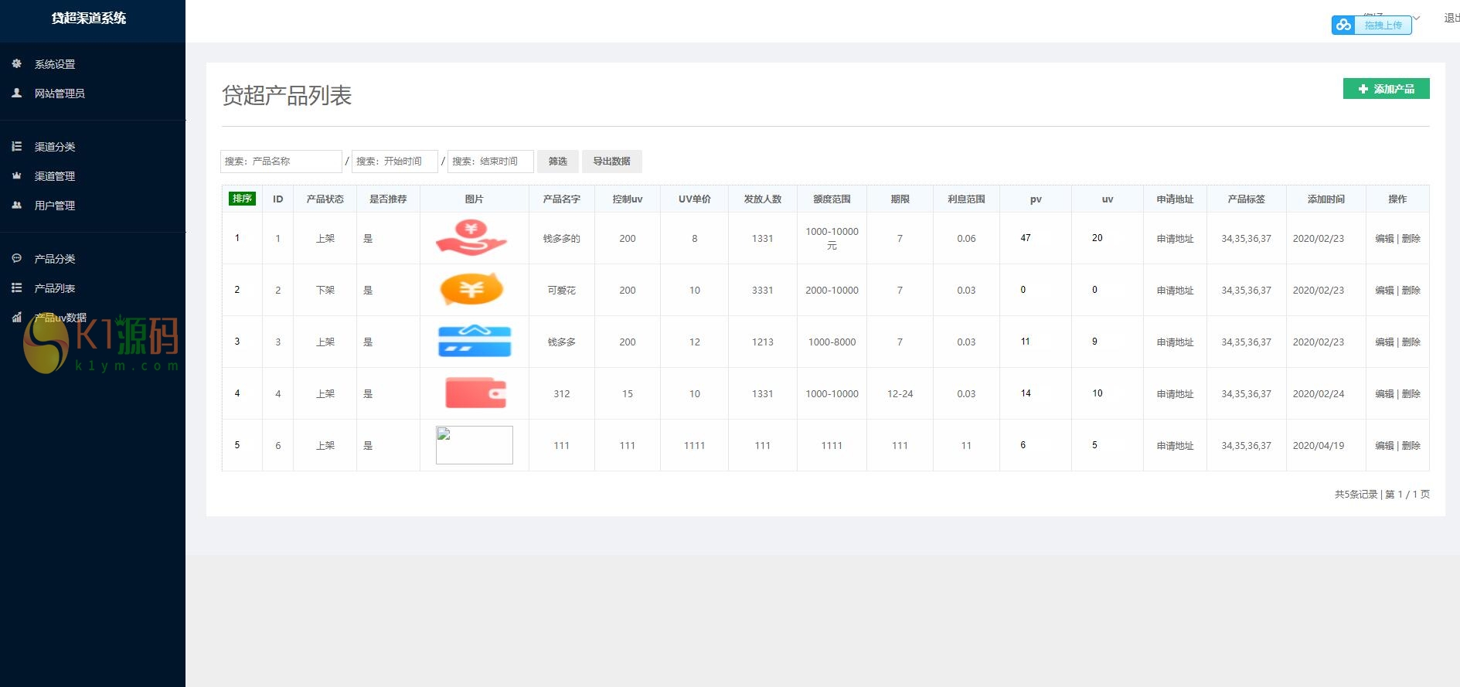Click the gear icon beside 系统设置
Viewport: 1460px width, 687px height.
click(x=17, y=64)
